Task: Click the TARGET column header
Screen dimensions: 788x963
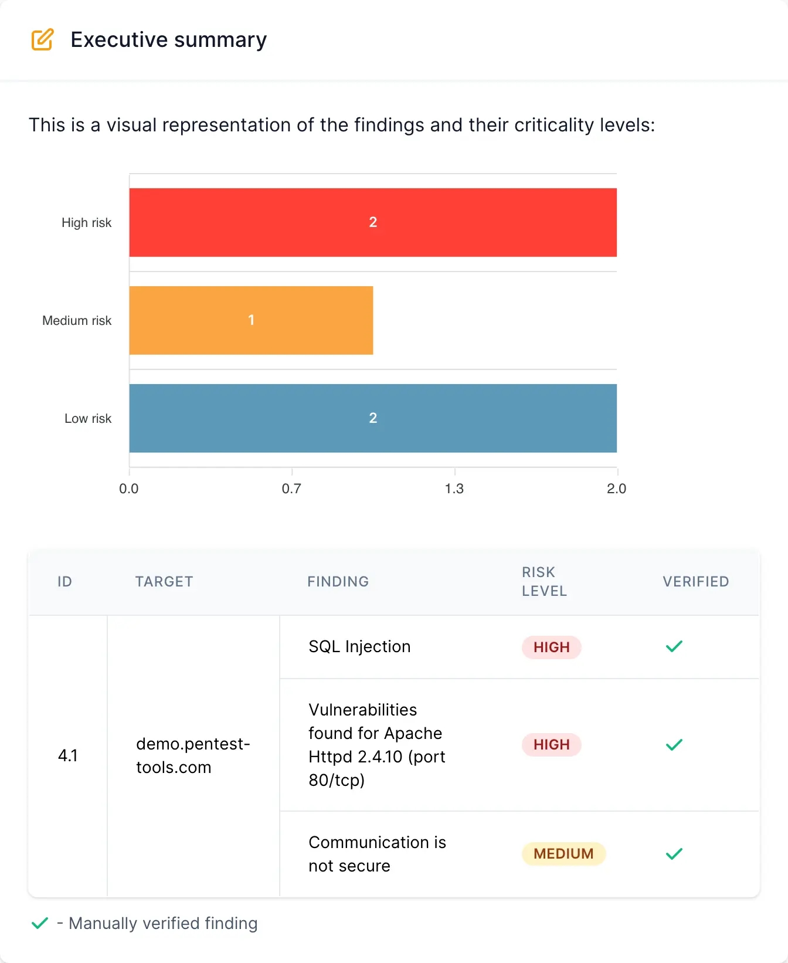Action: (x=164, y=582)
